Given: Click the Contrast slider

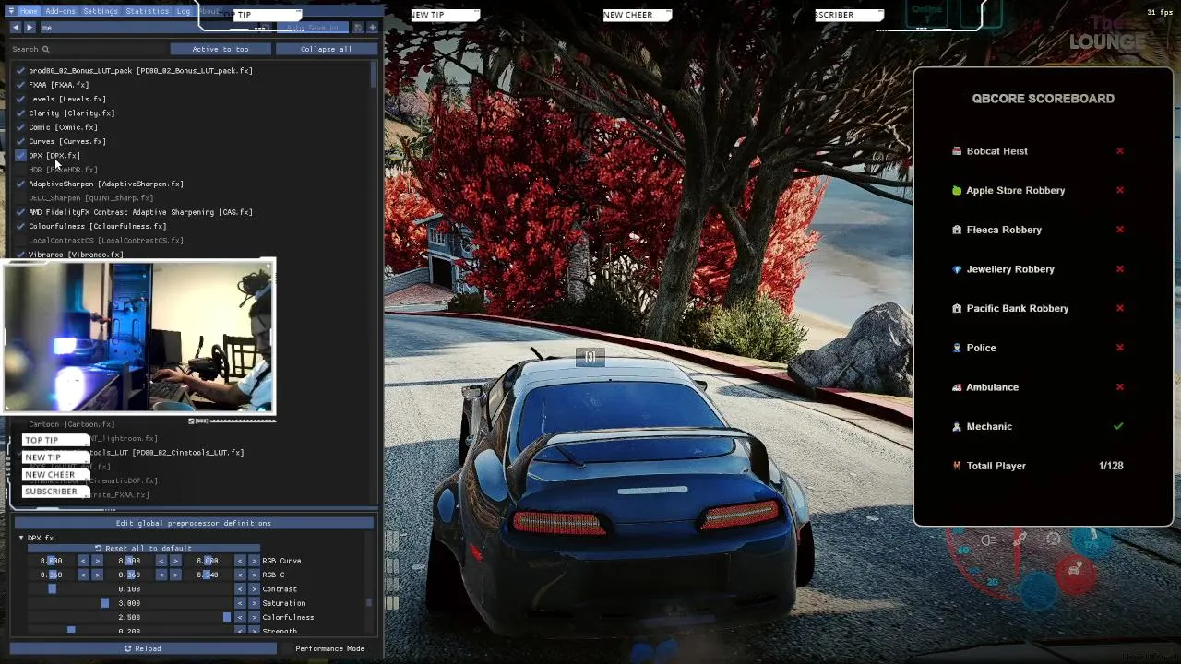Looking at the screenshot, I should 129,588.
